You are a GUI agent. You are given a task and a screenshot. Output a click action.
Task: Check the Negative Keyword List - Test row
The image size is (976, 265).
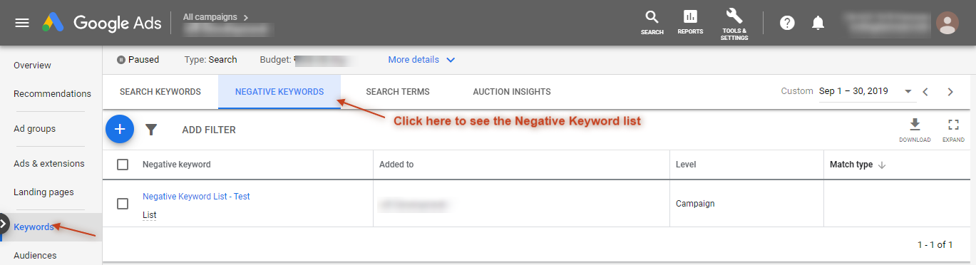(x=123, y=204)
